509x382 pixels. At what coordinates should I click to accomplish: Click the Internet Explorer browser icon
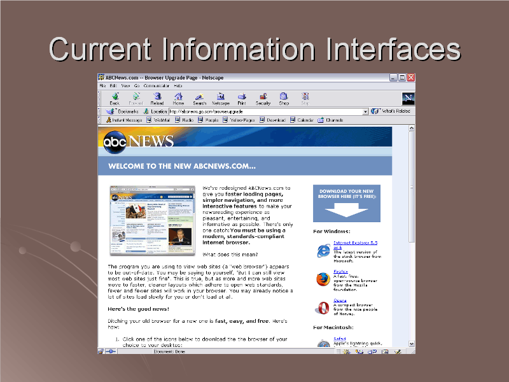[323, 251]
